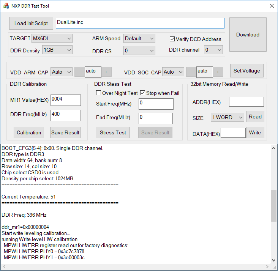Screen dimensions: 278x271
Task: Open the DDR channel dropdown
Action: 213,50
